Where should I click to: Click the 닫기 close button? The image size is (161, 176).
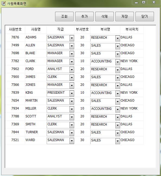144,17
